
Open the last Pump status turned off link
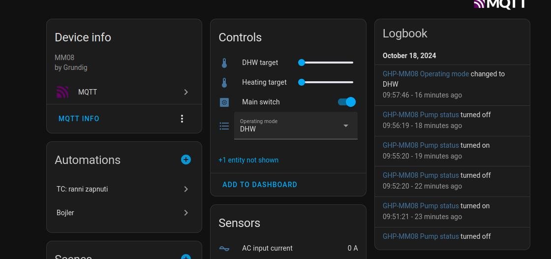point(421,236)
